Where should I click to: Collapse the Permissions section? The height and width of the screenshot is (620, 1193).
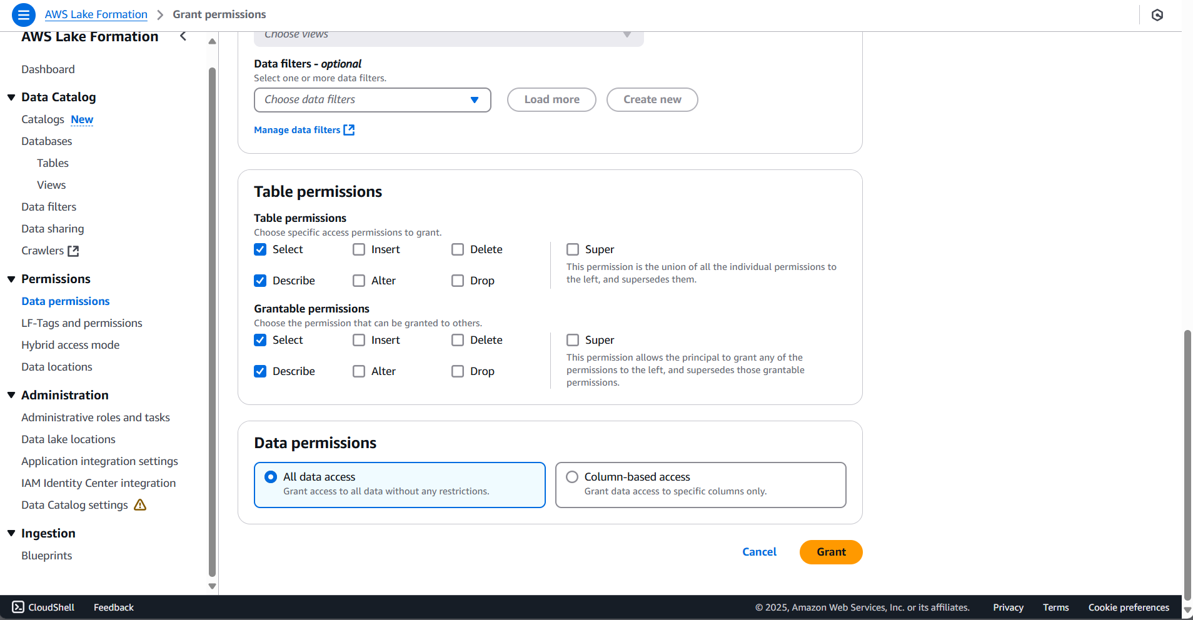pos(11,279)
